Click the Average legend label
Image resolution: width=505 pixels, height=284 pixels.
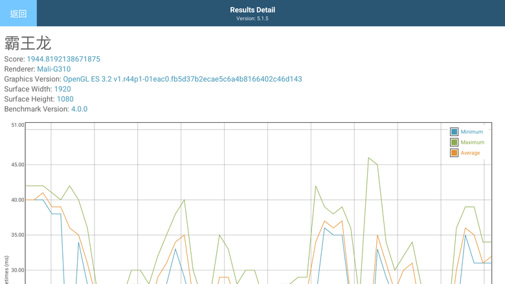pyautogui.click(x=470, y=153)
